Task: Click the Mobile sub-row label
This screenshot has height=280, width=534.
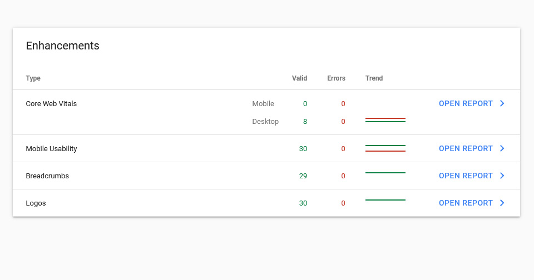Action: pyautogui.click(x=263, y=104)
